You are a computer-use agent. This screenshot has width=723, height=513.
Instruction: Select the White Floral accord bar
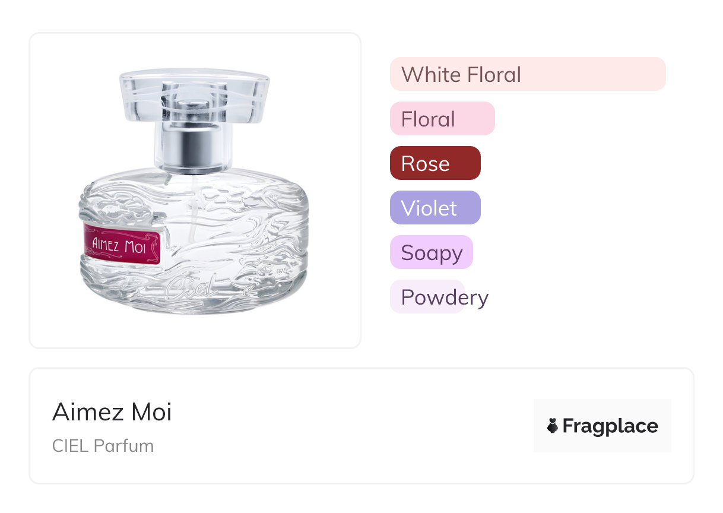527,74
